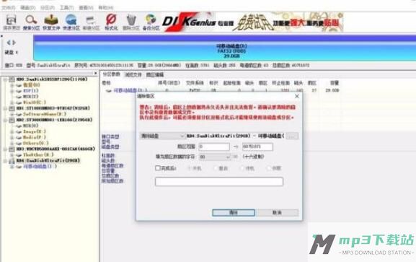416x262 pixels.
Task: Open the 文件(F) menu
Action: click(9, 8)
